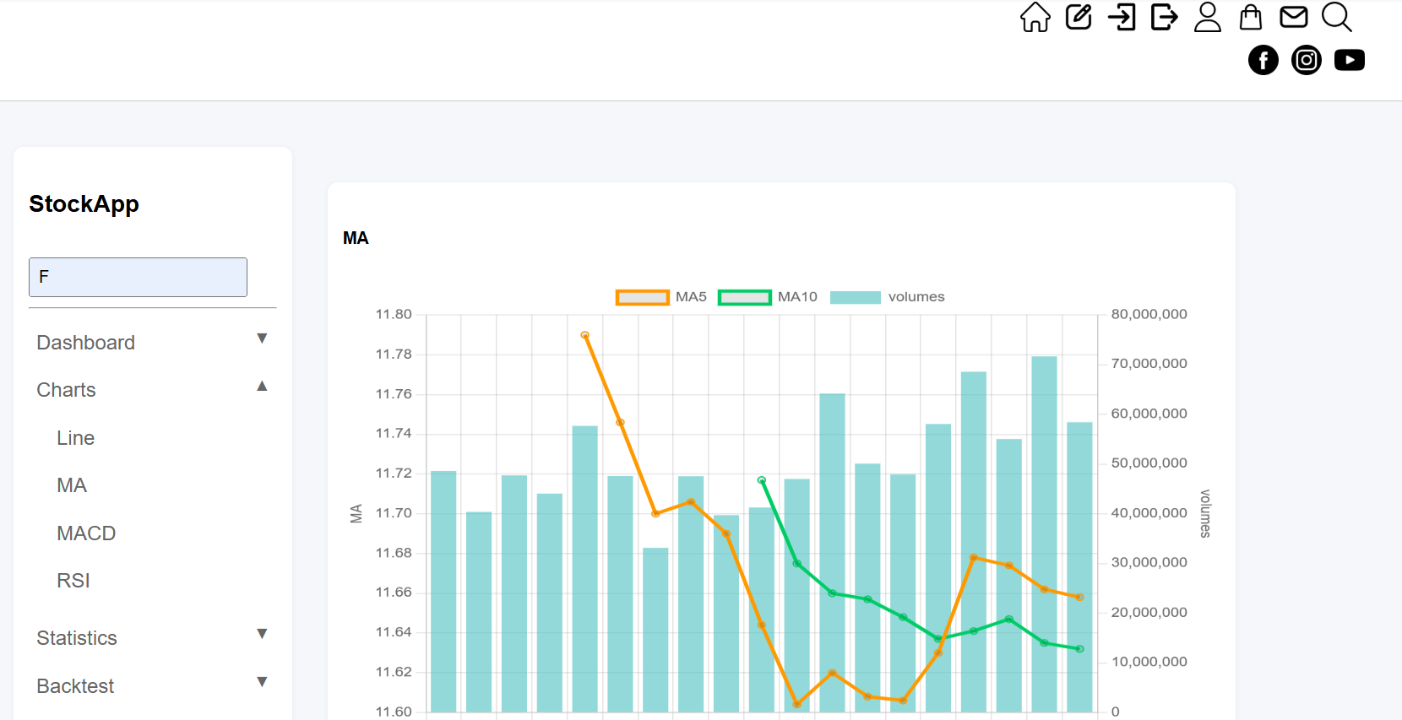
Task: Click the edit pencil icon
Action: (x=1079, y=17)
